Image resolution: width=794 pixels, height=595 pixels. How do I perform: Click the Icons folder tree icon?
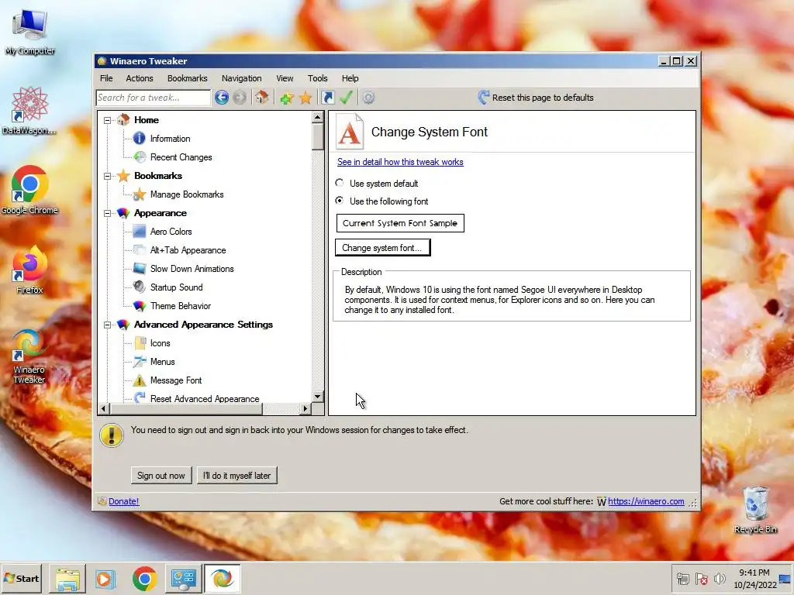[140, 343]
